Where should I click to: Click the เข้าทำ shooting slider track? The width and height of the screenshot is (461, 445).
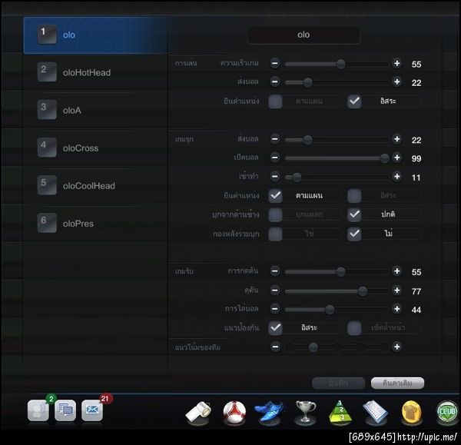click(x=337, y=177)
